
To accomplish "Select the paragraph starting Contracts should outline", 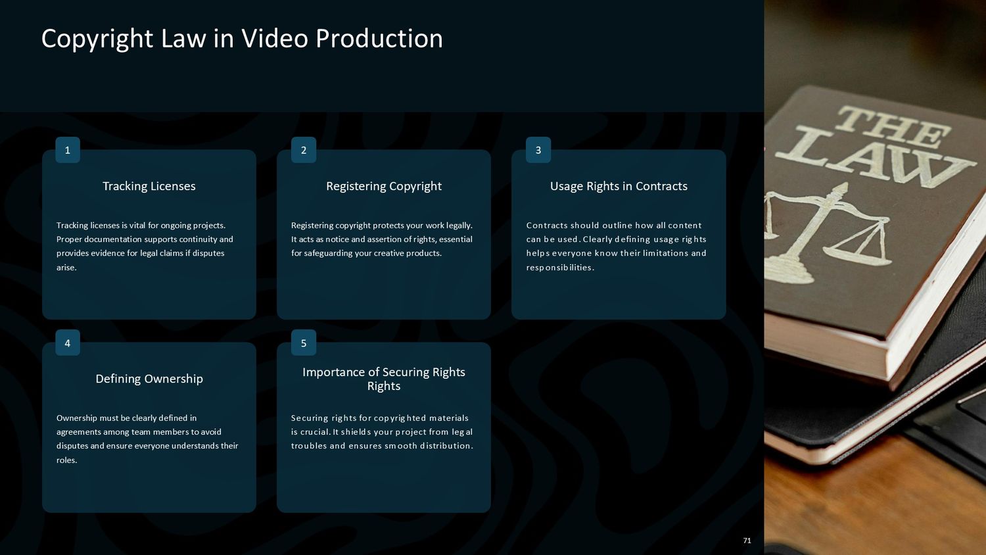I will pos(617,246).
